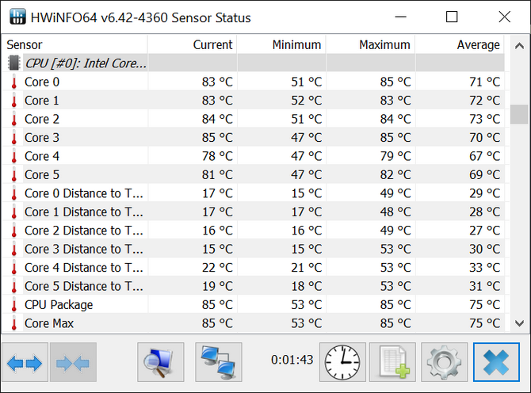The image size is (531, 393).
Task: Select the Core 2 Distance to T... label
Action: [x=84, y=231]
